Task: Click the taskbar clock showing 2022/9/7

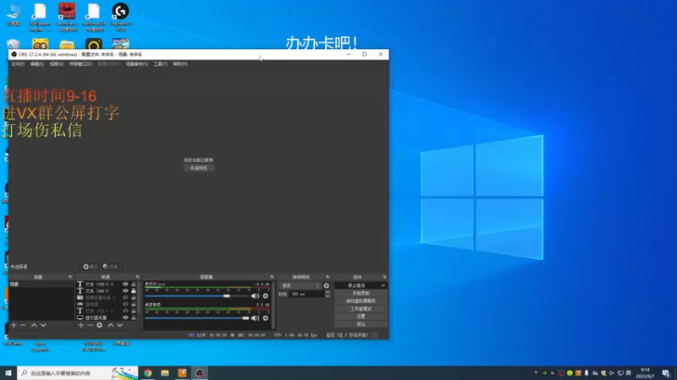Action: pos(645,373)
